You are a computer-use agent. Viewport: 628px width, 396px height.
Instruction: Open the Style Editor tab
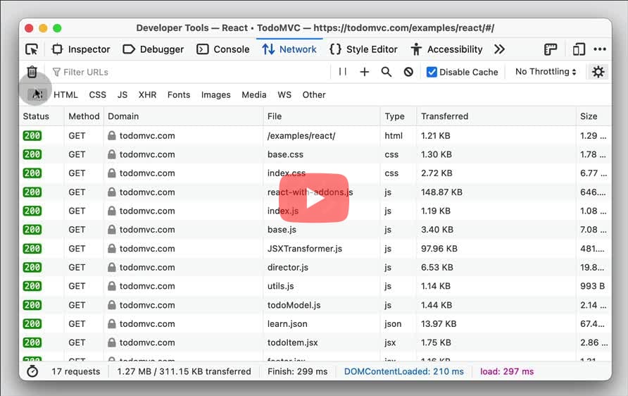(363, 49)
